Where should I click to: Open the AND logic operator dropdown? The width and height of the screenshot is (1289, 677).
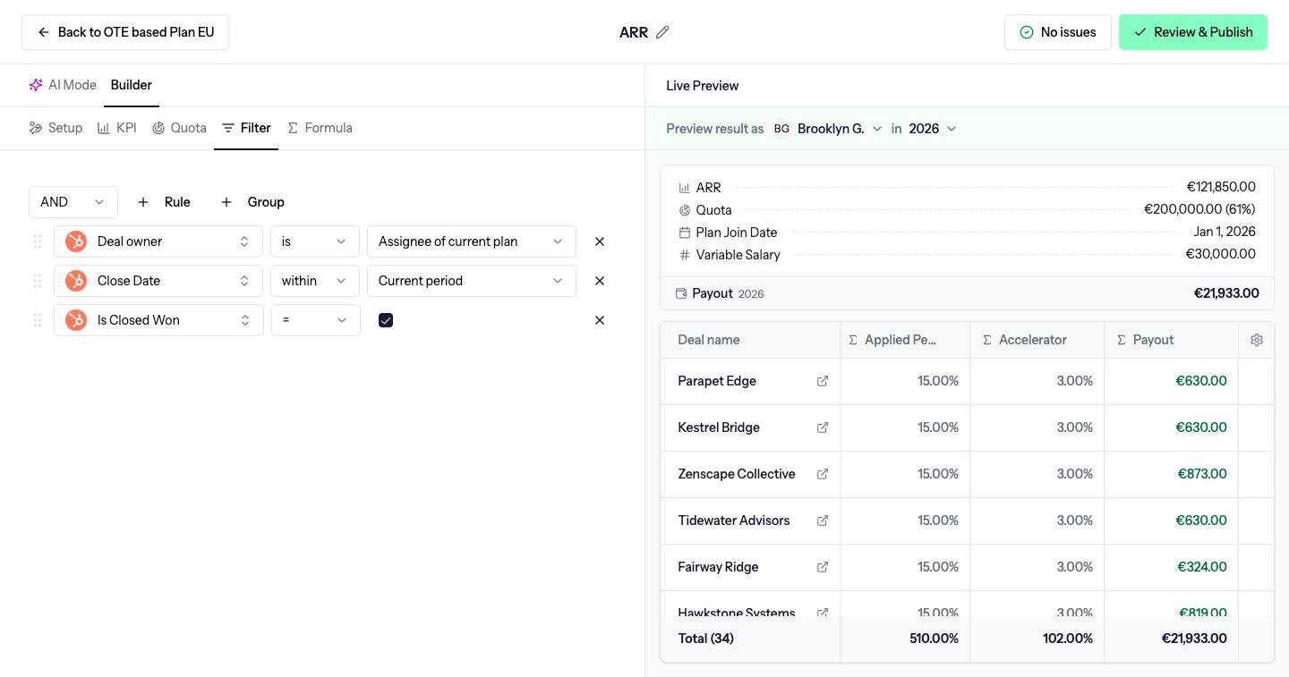pyautogui.click(x=73, y=202)
